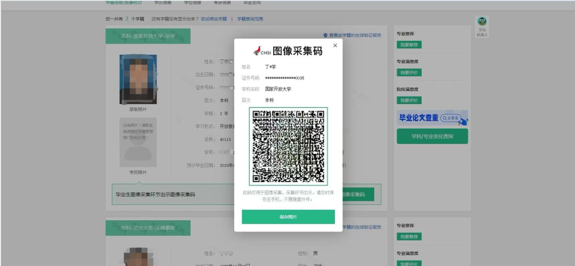Click 我要评价 under 专业满意度 on the 国家开放大学 card
The image size is (575, 266).
[x=409, y=72]
